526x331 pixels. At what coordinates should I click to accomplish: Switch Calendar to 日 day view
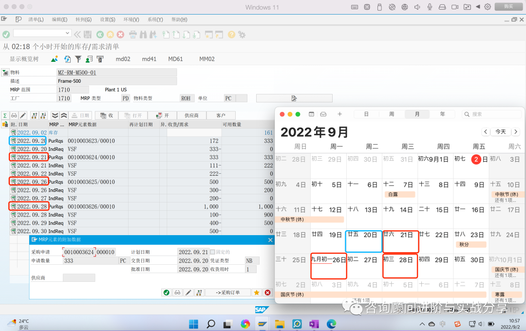coord(366,114)
